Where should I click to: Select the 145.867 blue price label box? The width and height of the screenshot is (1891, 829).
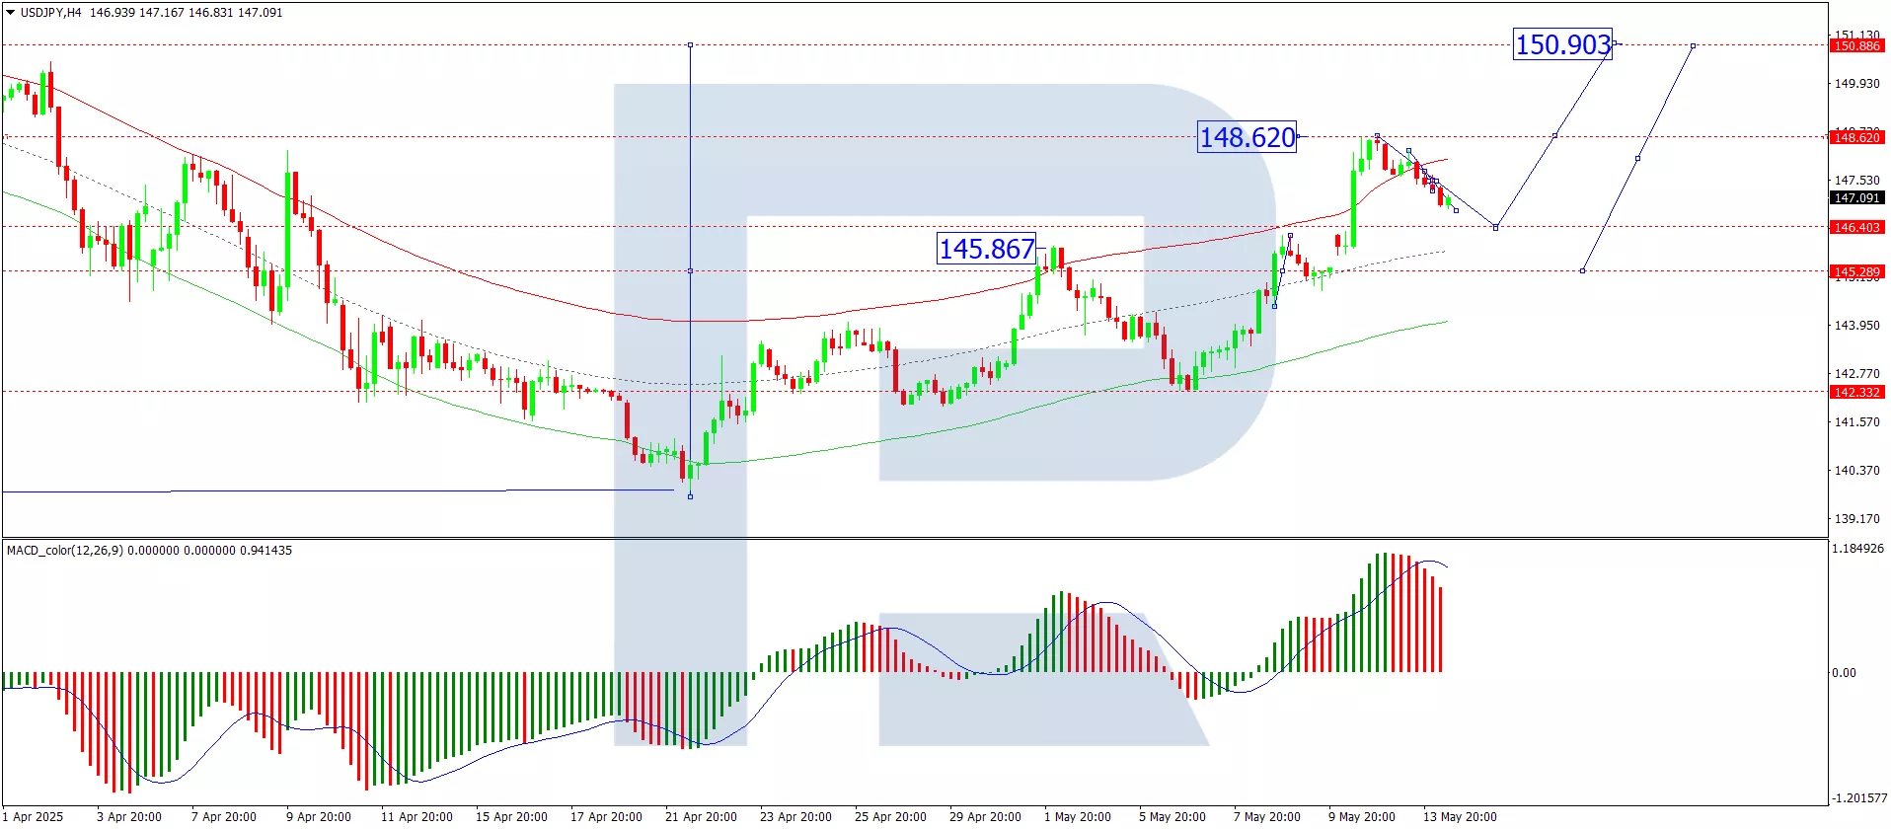986,249
